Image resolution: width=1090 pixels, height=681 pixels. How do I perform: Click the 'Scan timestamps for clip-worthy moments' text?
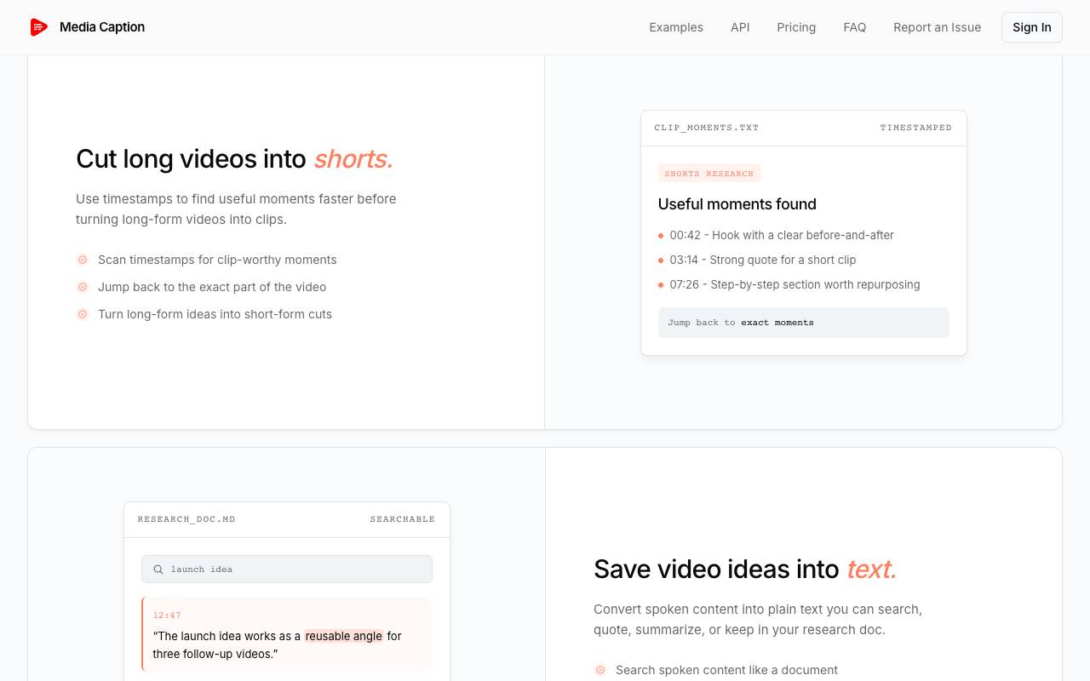217,260
